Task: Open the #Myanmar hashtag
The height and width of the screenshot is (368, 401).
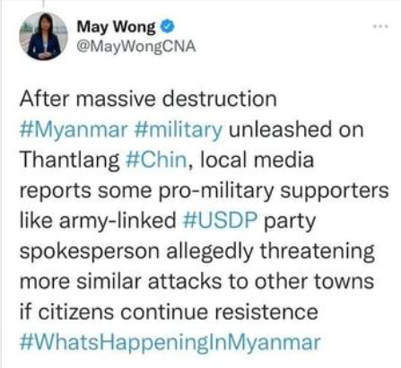Action: 74,130
